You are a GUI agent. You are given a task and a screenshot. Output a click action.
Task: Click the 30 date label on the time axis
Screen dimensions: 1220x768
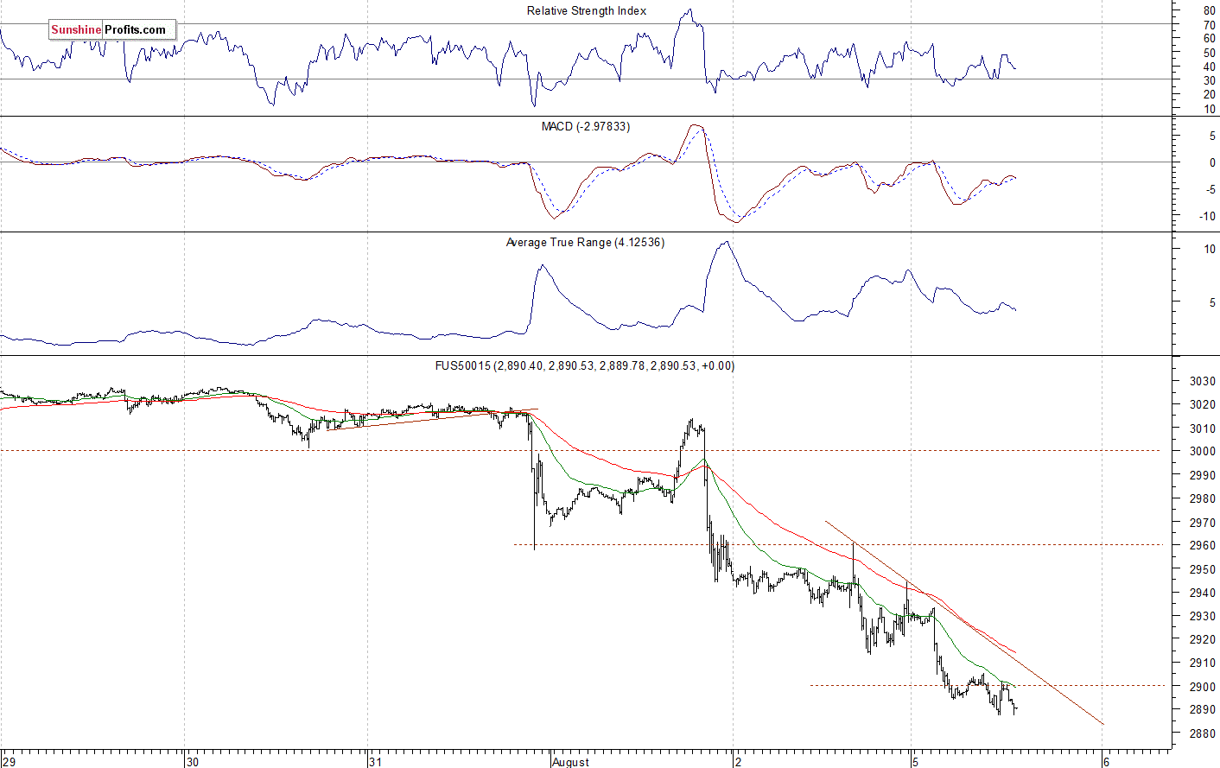193,762
